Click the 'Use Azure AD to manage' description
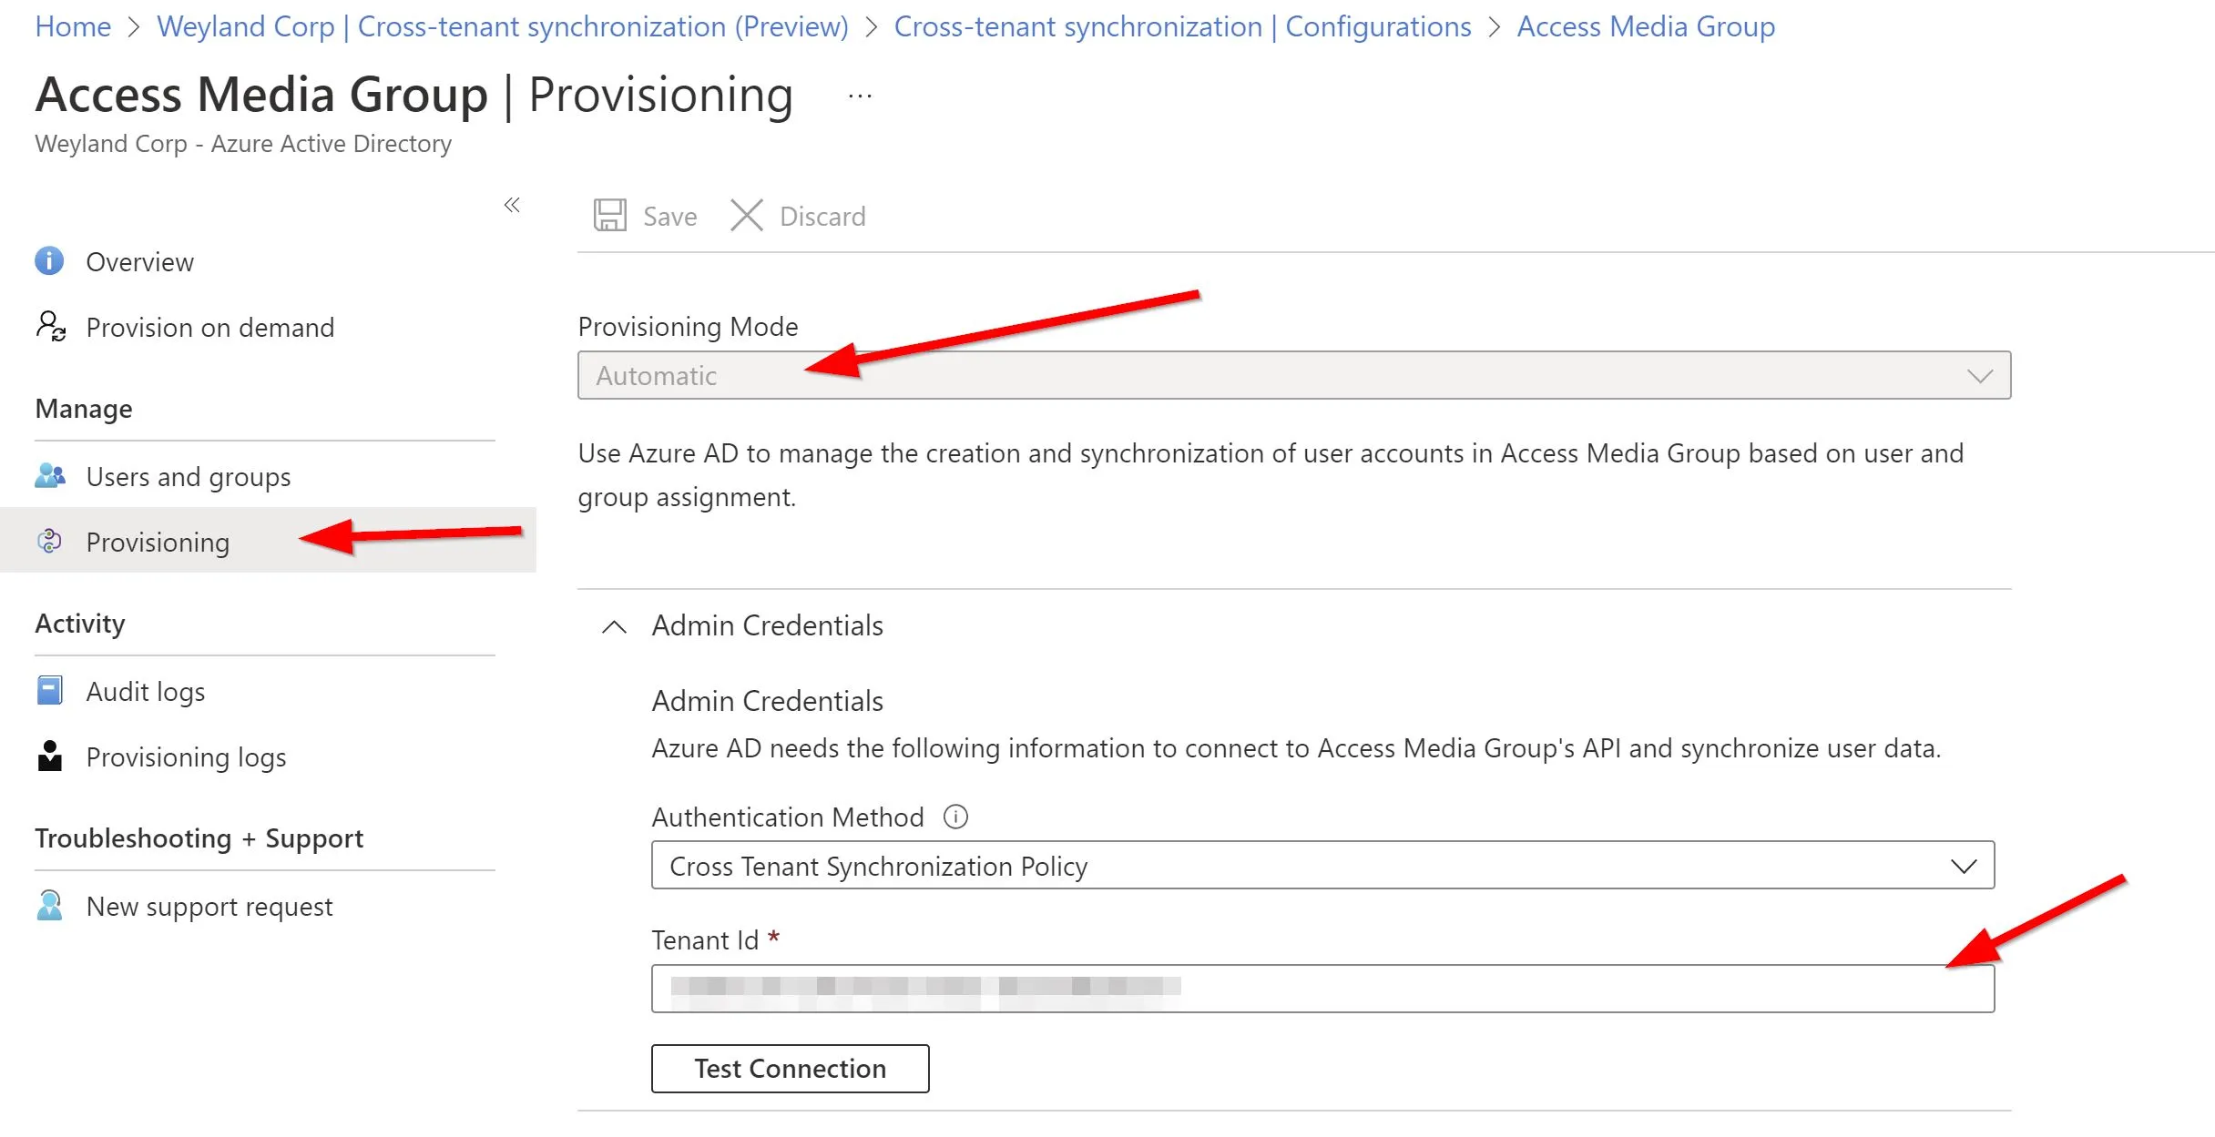This screenshot has width=2215, height=1137. (x=1271, y=474)
